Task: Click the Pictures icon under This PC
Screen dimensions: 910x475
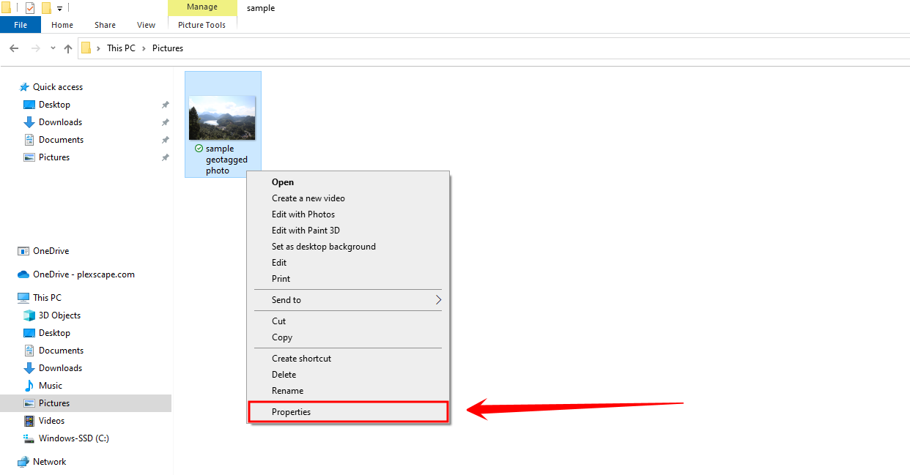Action: [29, 403]
